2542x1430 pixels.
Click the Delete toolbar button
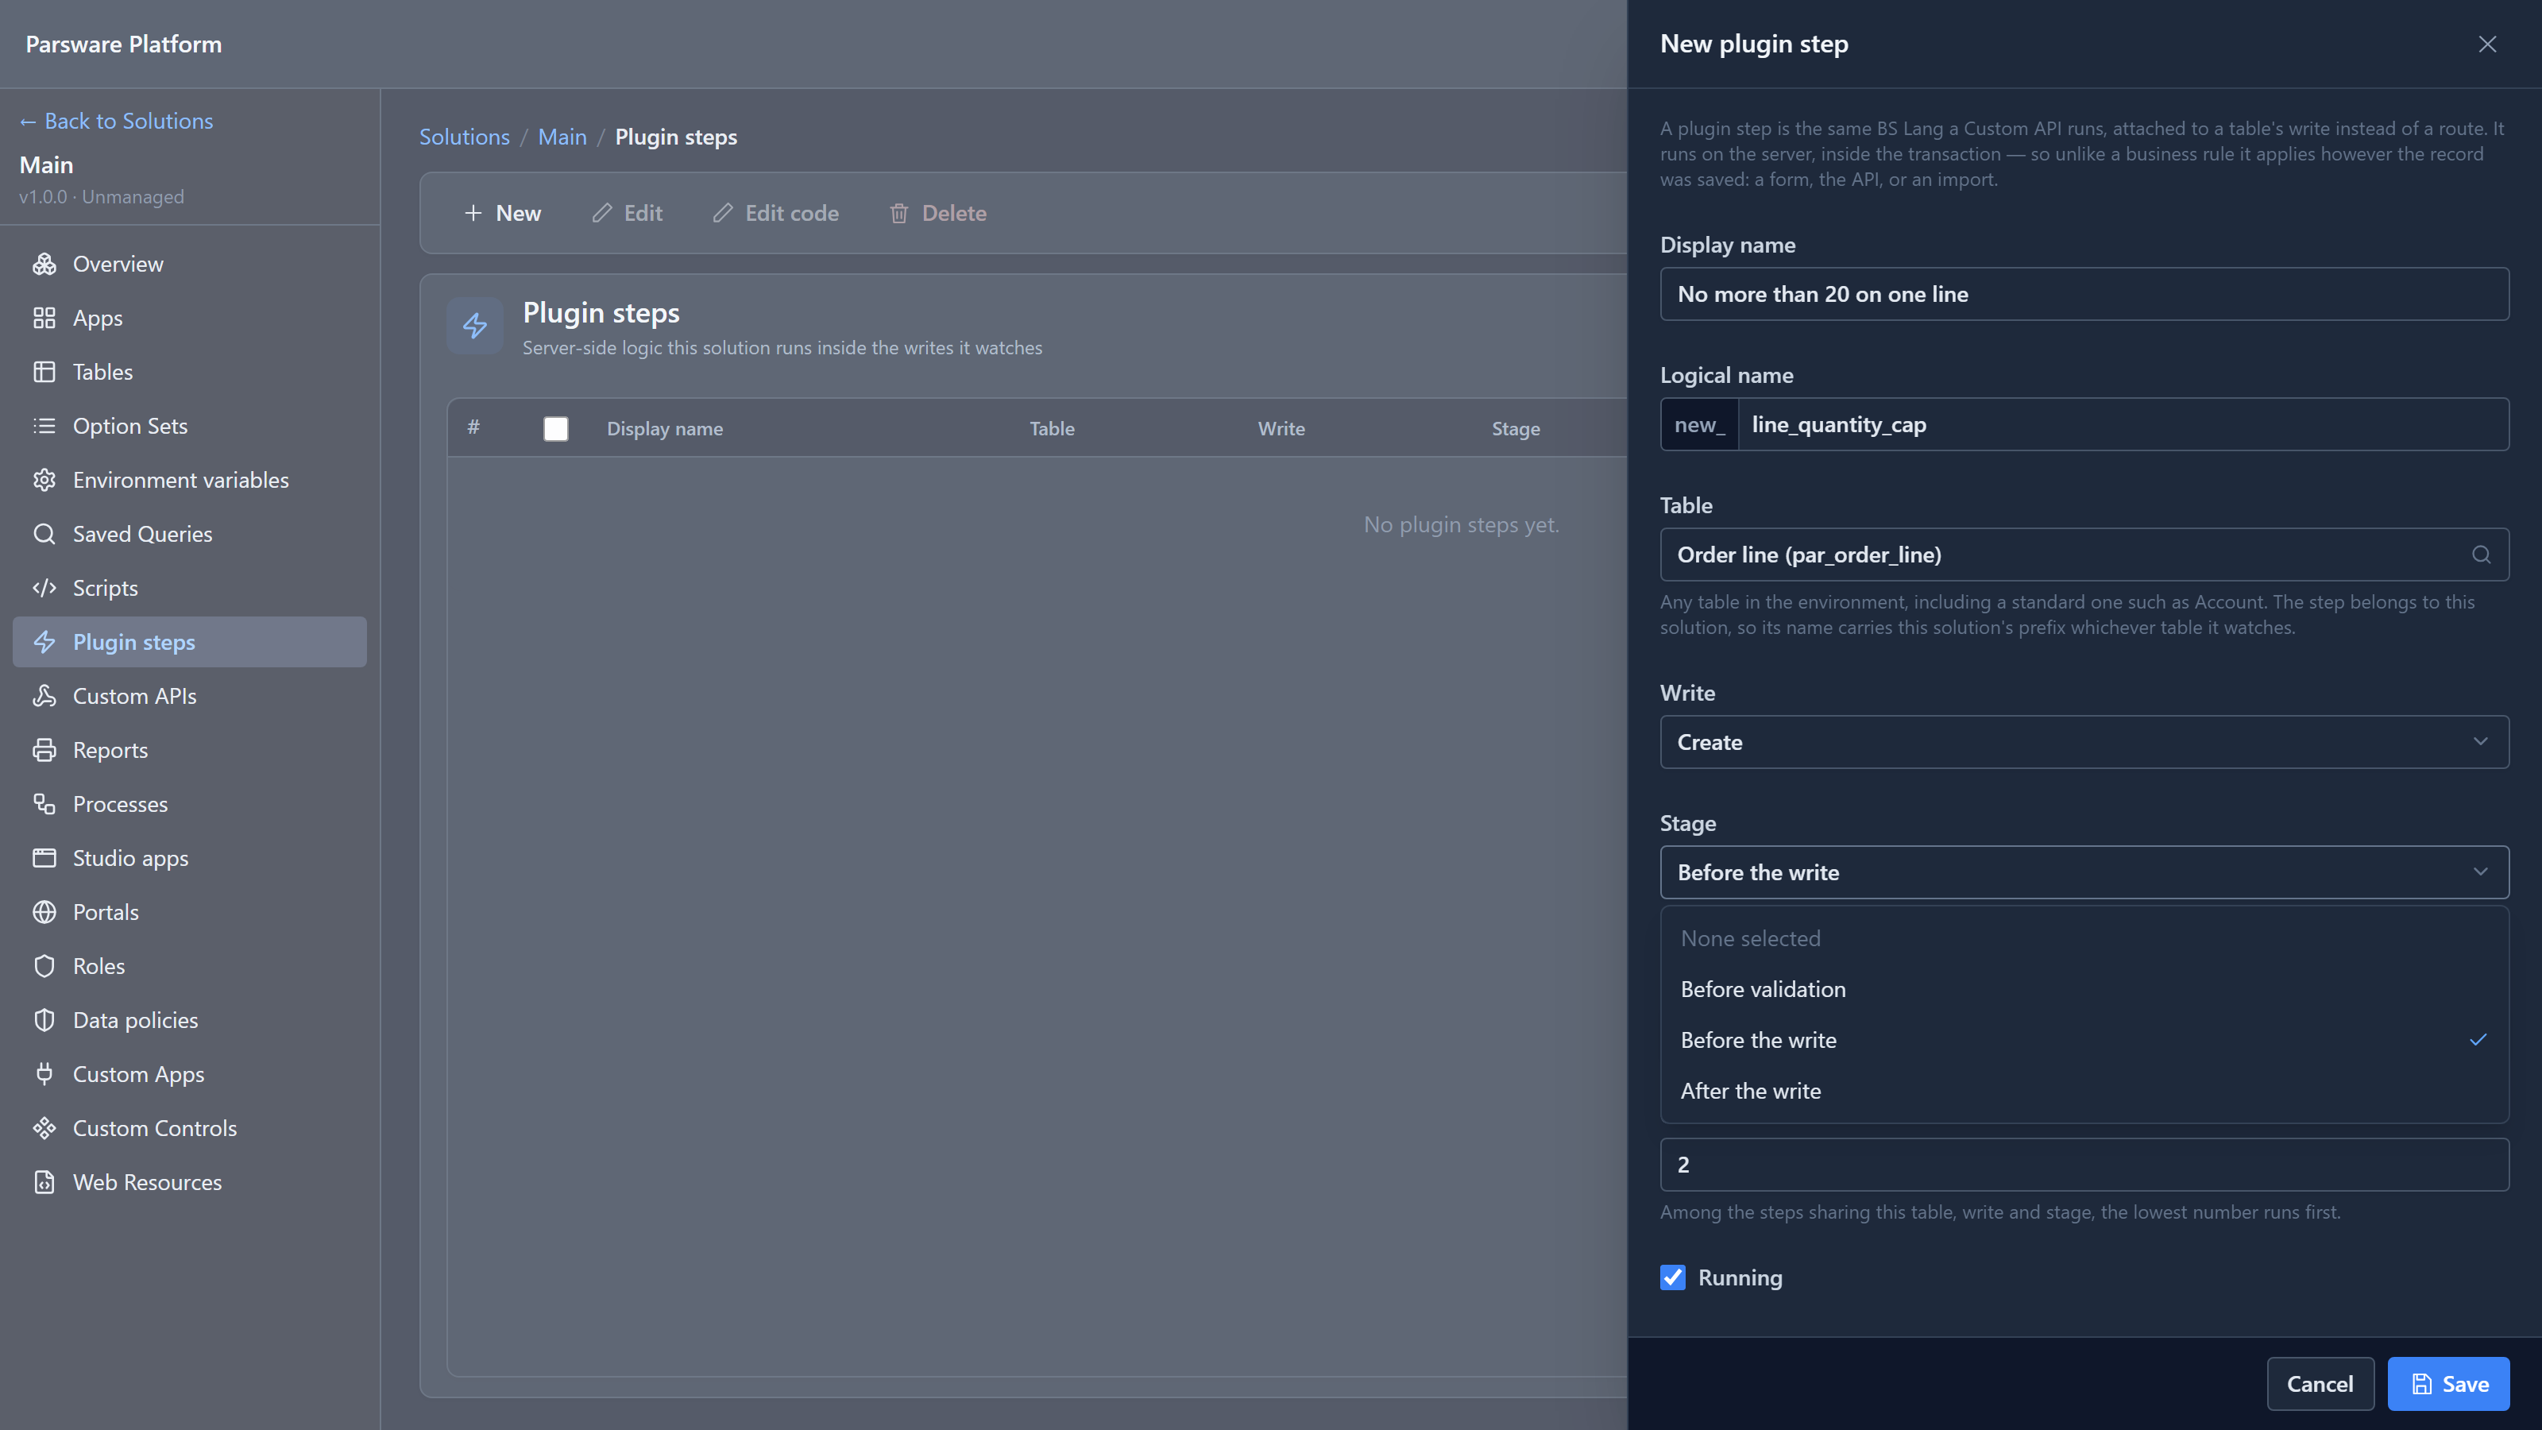[937, 213]
